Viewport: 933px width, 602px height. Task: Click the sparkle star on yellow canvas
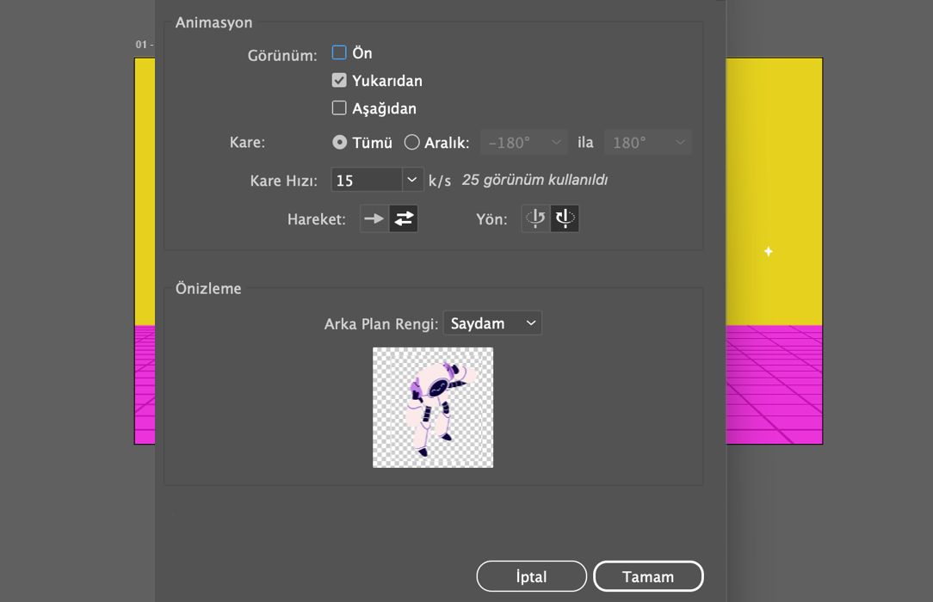[x=769, y=251]
